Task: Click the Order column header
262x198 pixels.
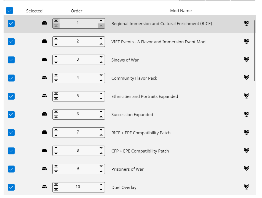Action: (76, 10)
